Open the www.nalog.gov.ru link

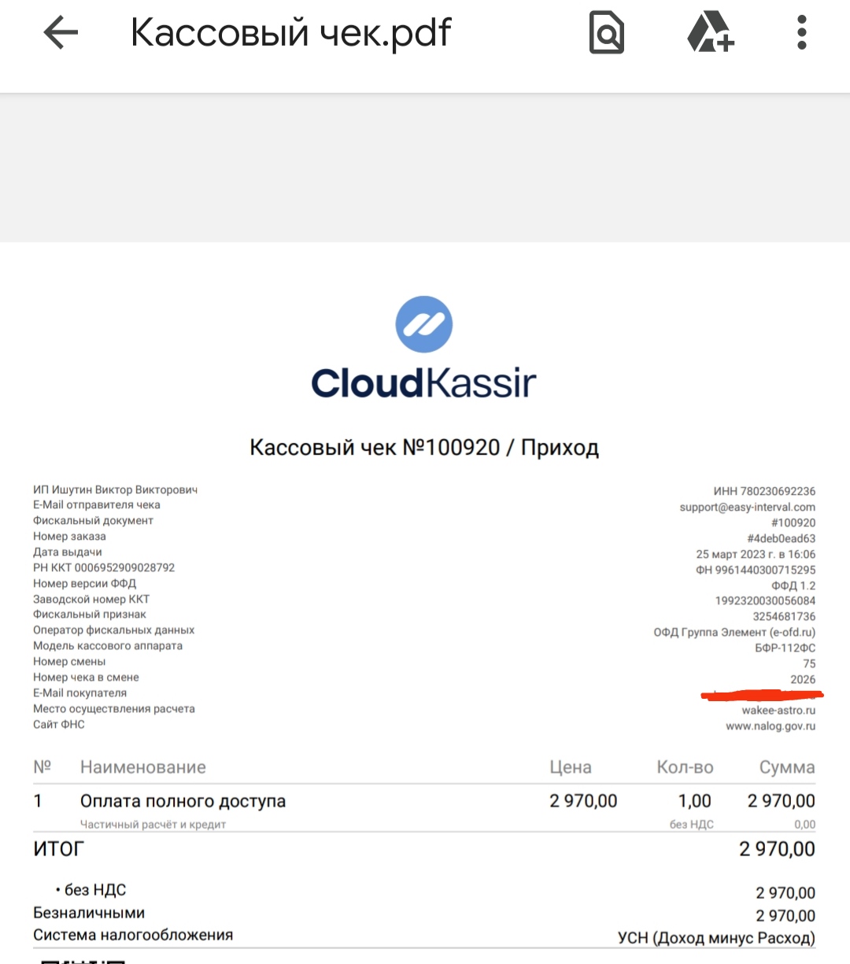[x=770, y=726]
